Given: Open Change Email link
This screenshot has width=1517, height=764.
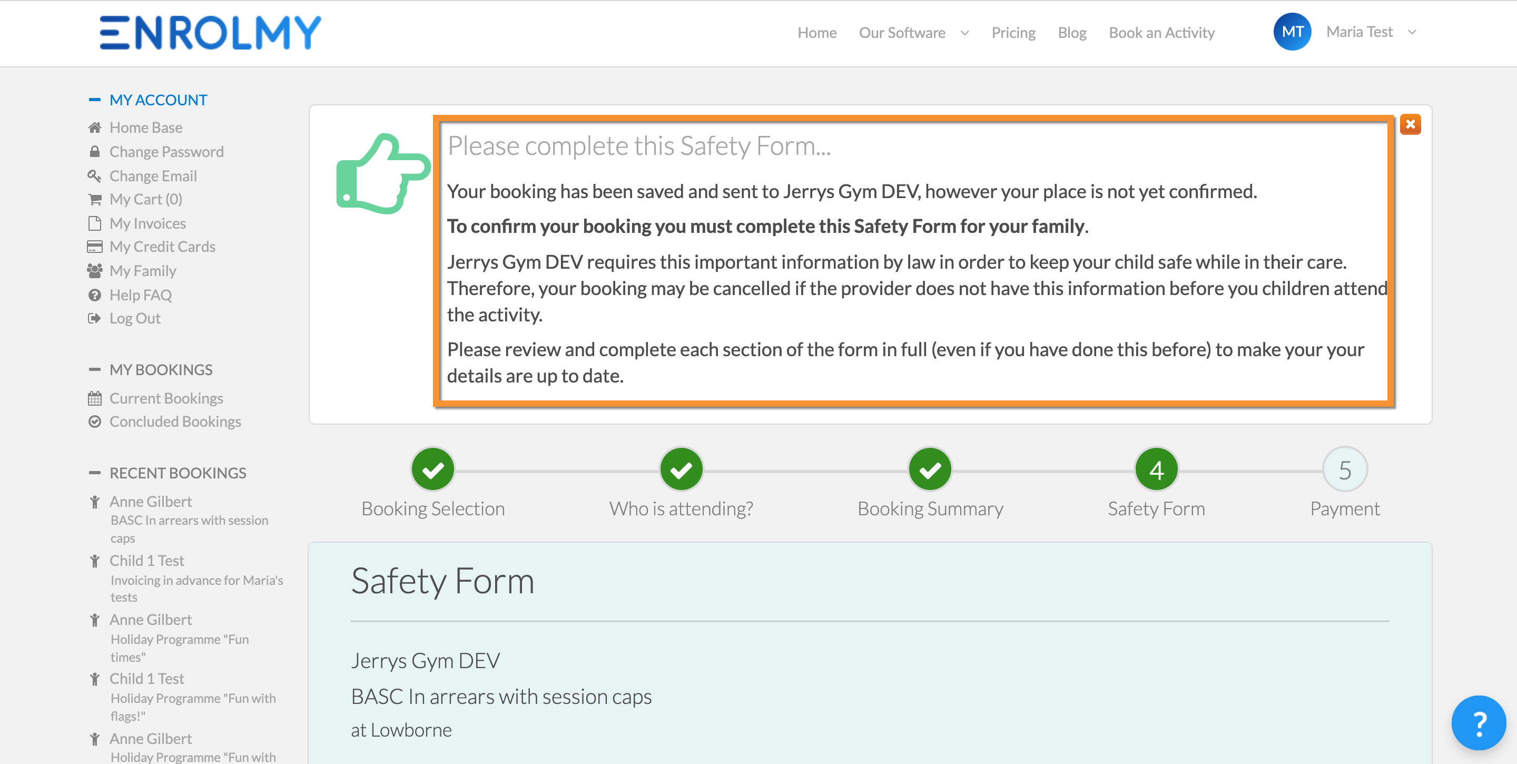Looking at the screenshot, I should tap(153, 175).
